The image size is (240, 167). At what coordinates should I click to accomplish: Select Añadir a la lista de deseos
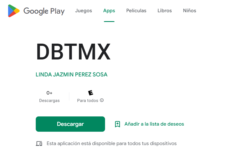pos(154,124)
